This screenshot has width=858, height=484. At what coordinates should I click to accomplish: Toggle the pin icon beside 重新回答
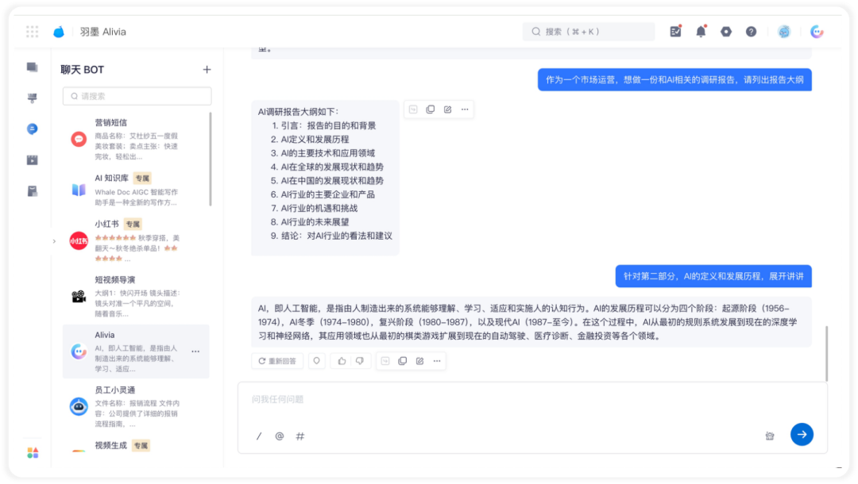[316, 361]
